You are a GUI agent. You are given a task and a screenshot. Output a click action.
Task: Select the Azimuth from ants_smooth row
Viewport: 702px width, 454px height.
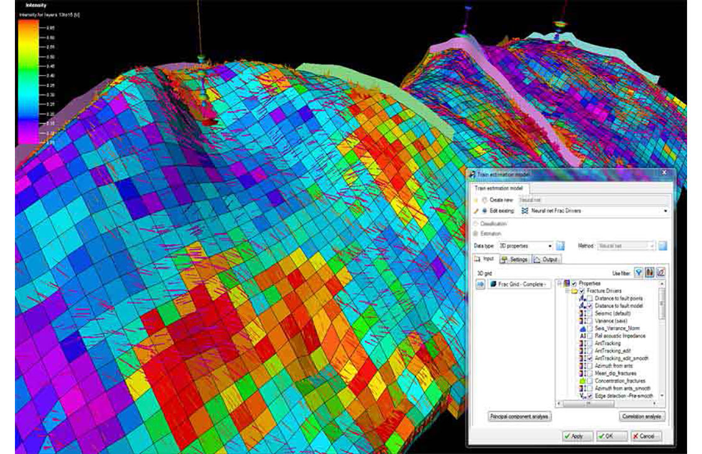[x=622, y=388]
